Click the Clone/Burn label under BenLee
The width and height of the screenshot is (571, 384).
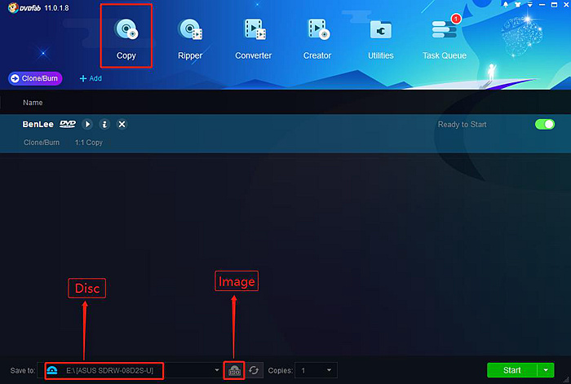[x=42, y=143]
